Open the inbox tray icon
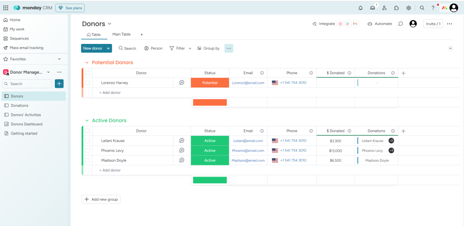464x226 pixels. pos(372,8)
